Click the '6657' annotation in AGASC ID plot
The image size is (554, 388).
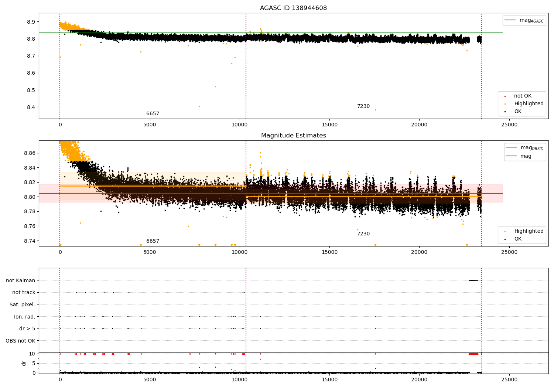(x=153, y=114)
